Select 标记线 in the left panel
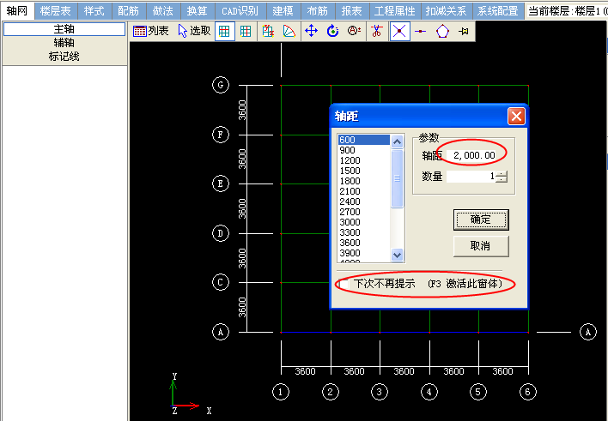The image size is (608, 421). [64, 57]
